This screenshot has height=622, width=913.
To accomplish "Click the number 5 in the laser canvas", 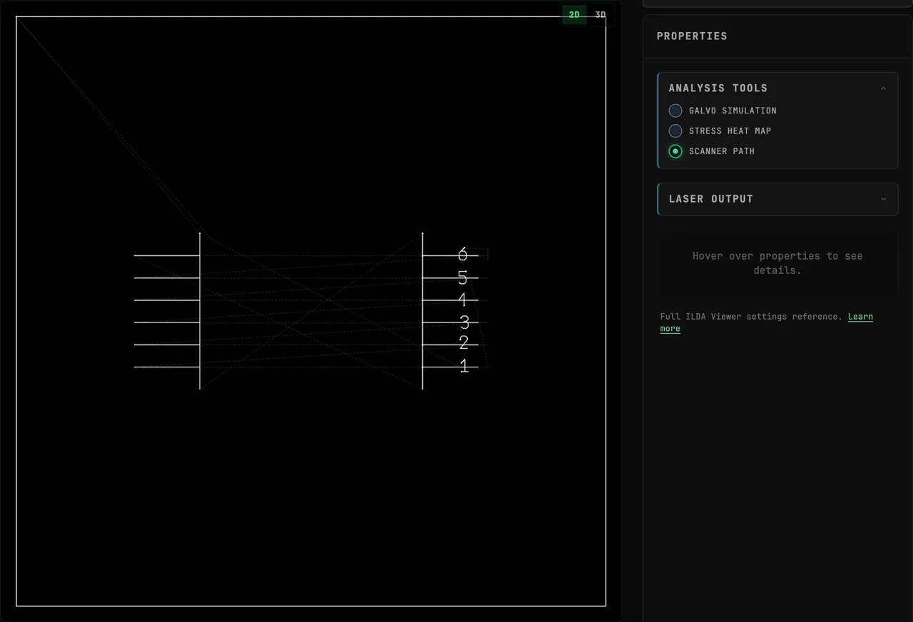I will coord(463,277).
